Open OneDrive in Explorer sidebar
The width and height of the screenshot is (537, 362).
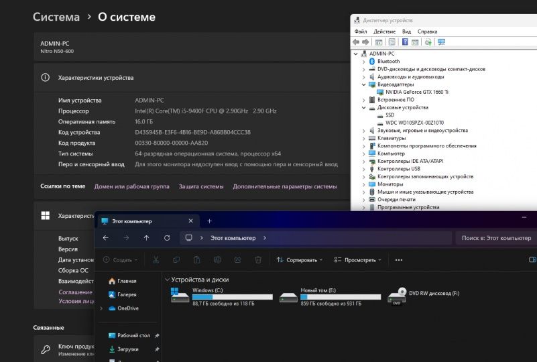(x=123, y=308)
